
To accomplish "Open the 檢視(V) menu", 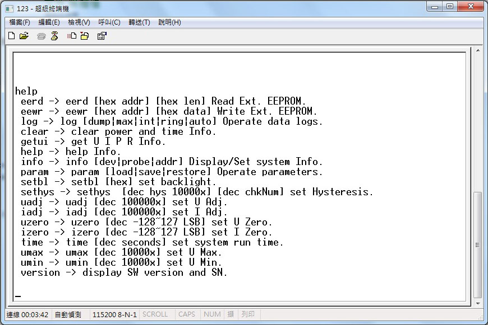I will tap(79, 22).
